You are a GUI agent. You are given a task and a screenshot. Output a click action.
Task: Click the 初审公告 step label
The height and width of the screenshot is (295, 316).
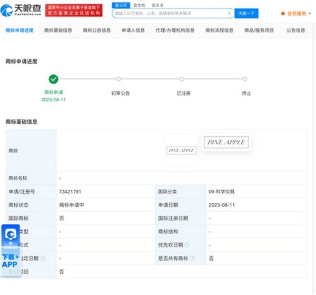click(121, 93)
